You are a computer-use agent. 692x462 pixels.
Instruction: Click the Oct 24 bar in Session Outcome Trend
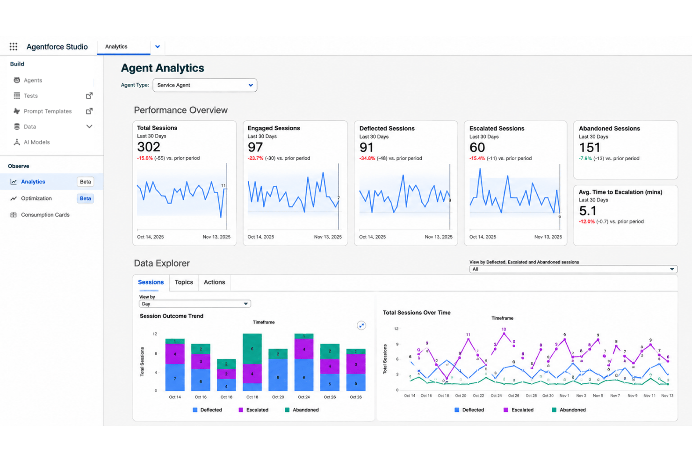coord(304,362)
